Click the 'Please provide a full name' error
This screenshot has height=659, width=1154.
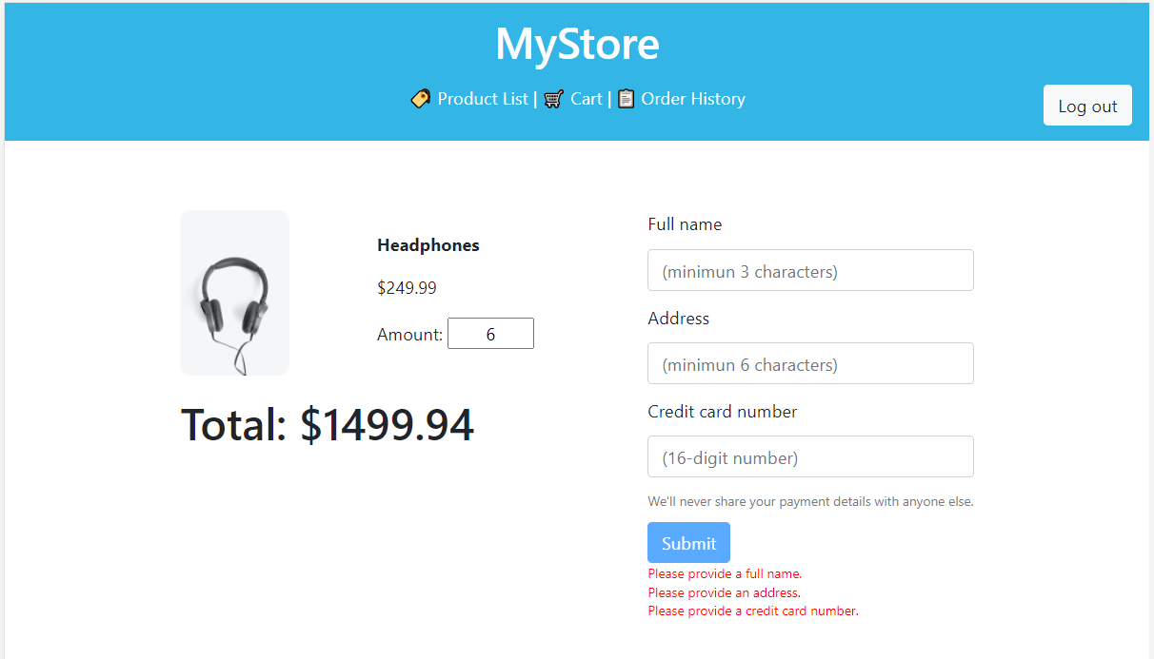coord(725,573)
